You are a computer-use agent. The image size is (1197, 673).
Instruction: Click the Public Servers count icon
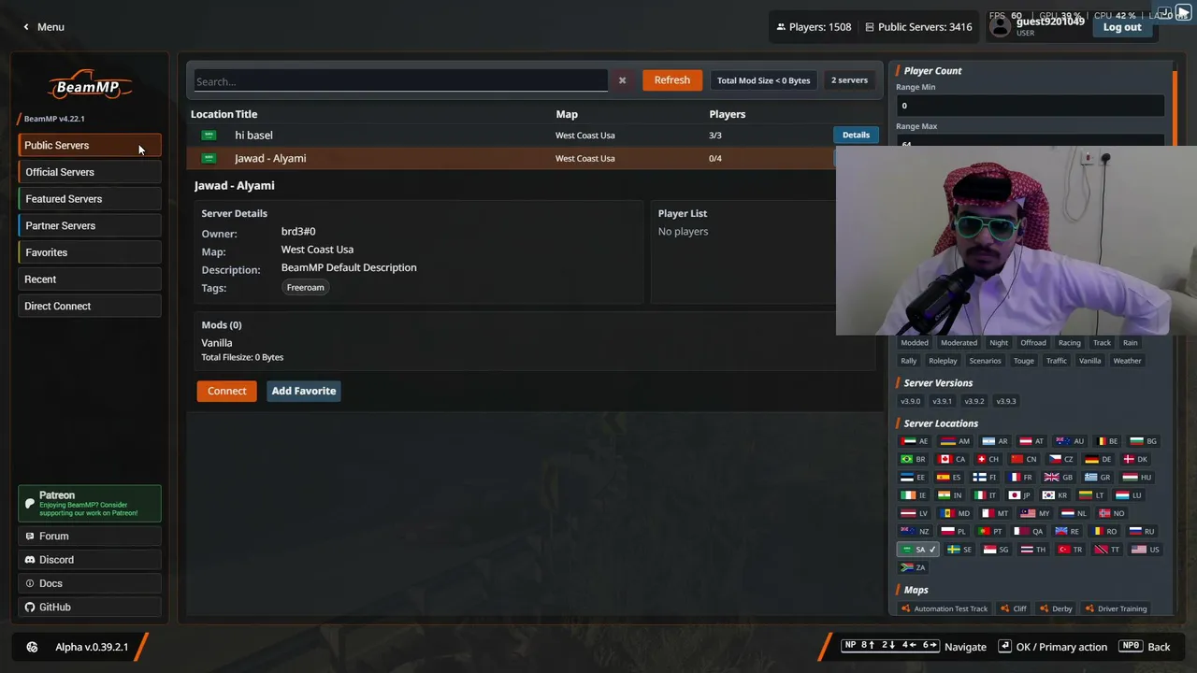pyautogui.click(x=870, y=27)
